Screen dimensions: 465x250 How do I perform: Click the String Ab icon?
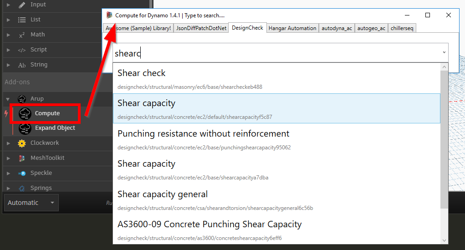pyautogui.click(x=22, y=65)
